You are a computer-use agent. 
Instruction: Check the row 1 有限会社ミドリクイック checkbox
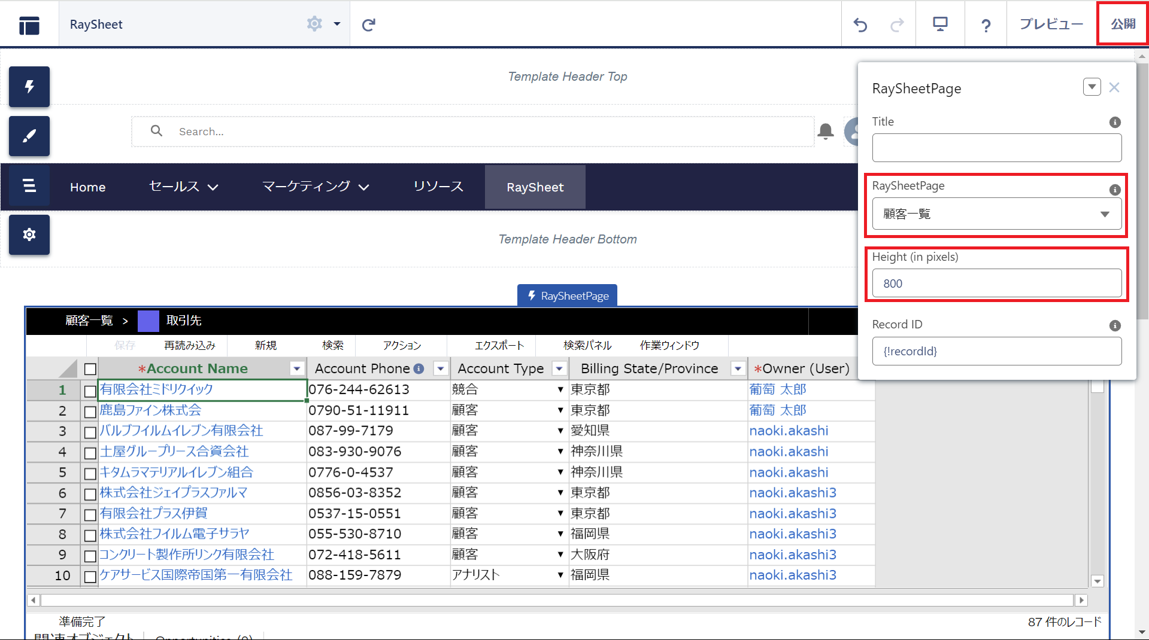pyautogui.click(x=90, y=391)
